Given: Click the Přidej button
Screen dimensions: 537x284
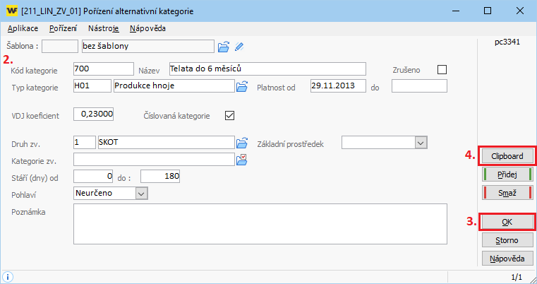Looking at the screenshot, I should click(507, 174).
